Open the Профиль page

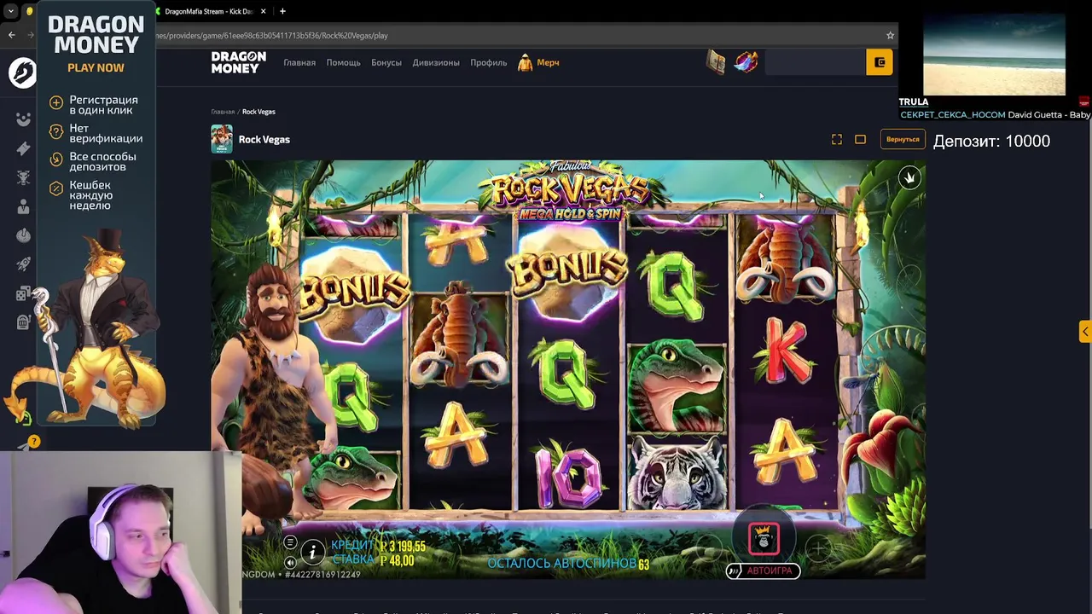click(x=488, y=62)
